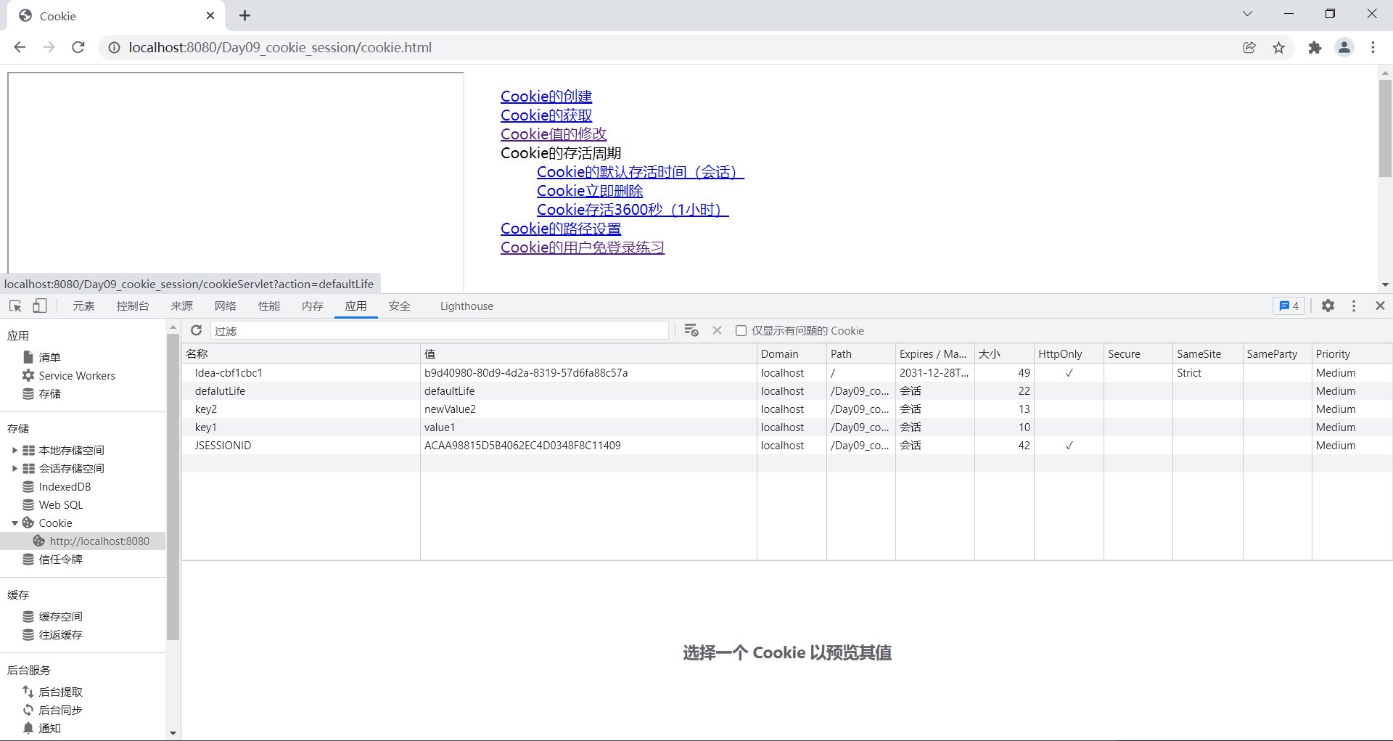Open the 清单 manifest item
Image resolution: width=1393 pixels, height=741 pixels.
pyautogui.click(x=49, y=357)
